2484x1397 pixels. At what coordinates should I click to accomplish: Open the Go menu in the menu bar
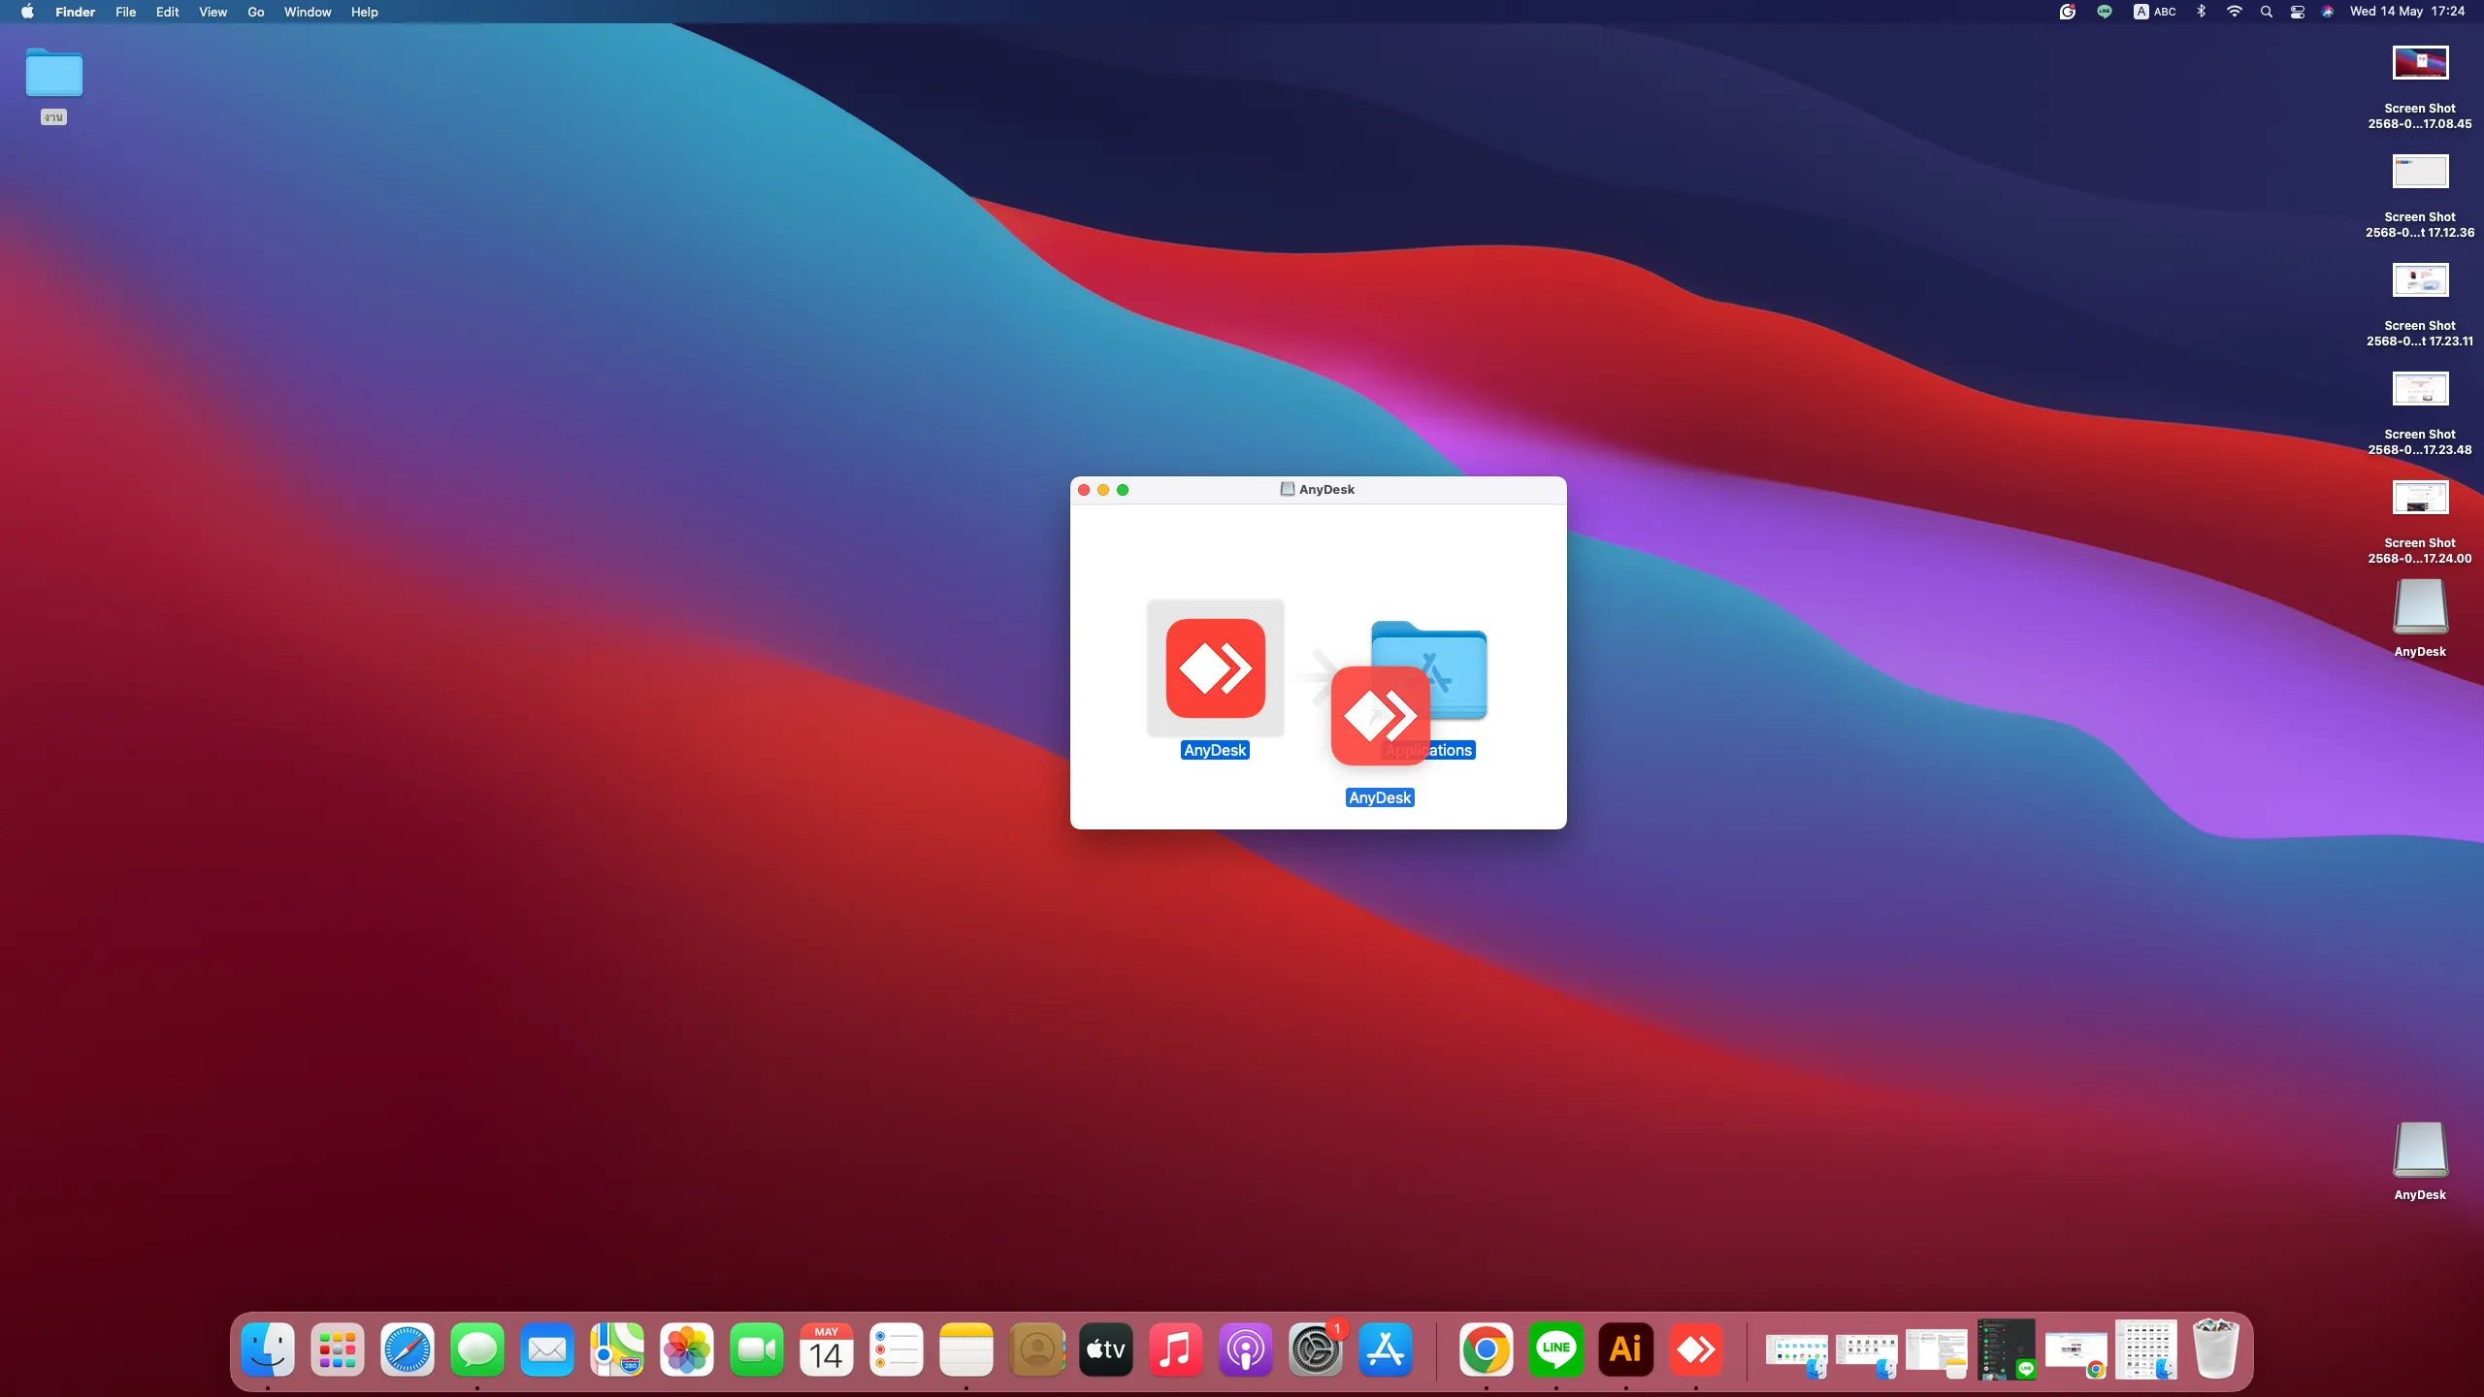pos(255,12)
